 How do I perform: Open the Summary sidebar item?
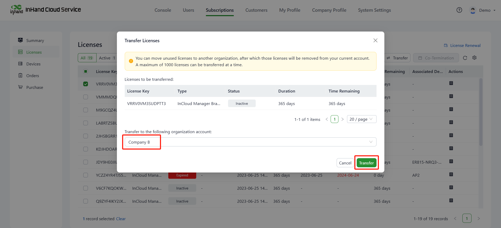35,40
